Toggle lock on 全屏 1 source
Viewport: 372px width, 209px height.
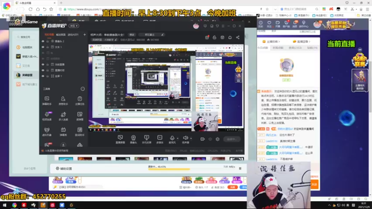point(48,76)
